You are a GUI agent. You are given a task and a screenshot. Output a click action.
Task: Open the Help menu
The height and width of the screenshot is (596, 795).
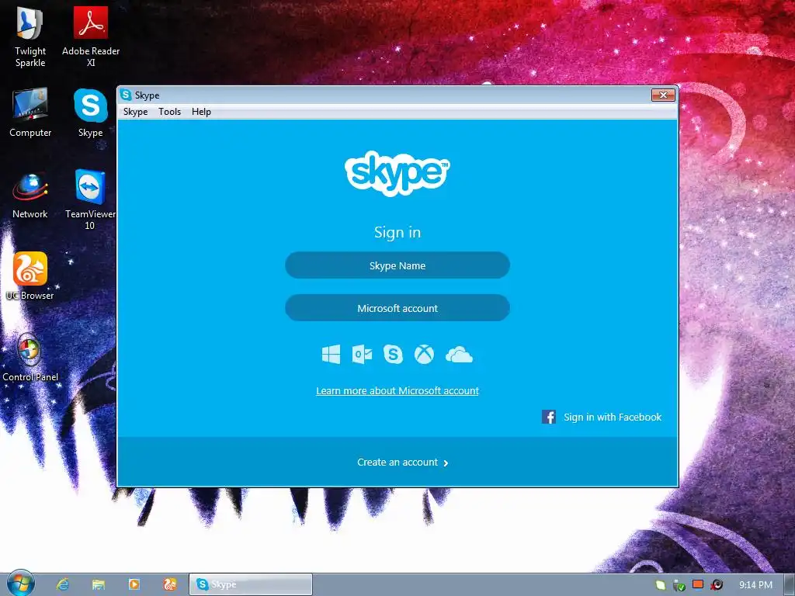[201, 112]
